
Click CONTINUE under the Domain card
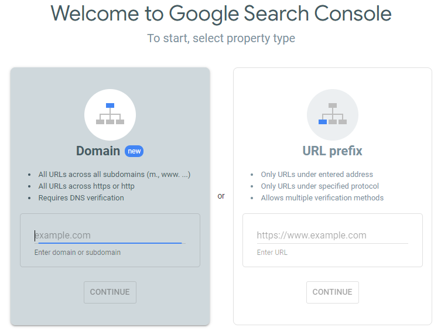click(110, 292)
